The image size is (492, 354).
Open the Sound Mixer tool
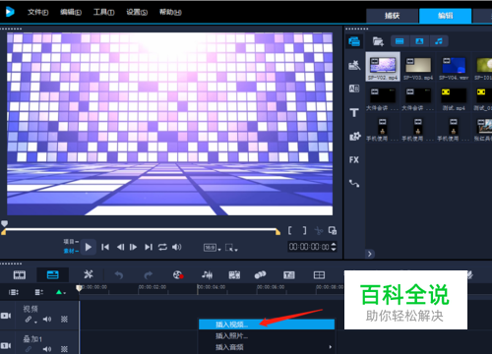point(207,275)
